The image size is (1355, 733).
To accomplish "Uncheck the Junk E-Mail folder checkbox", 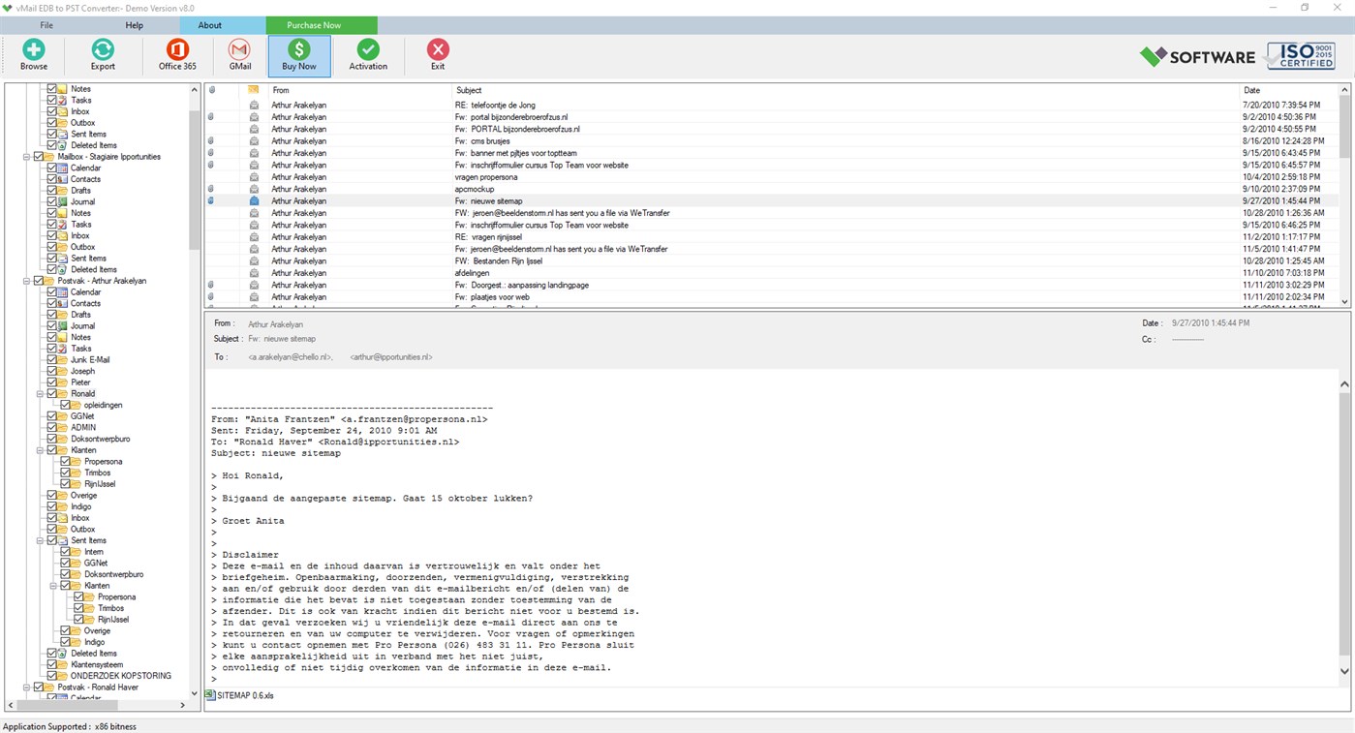I will pos(52,359).
